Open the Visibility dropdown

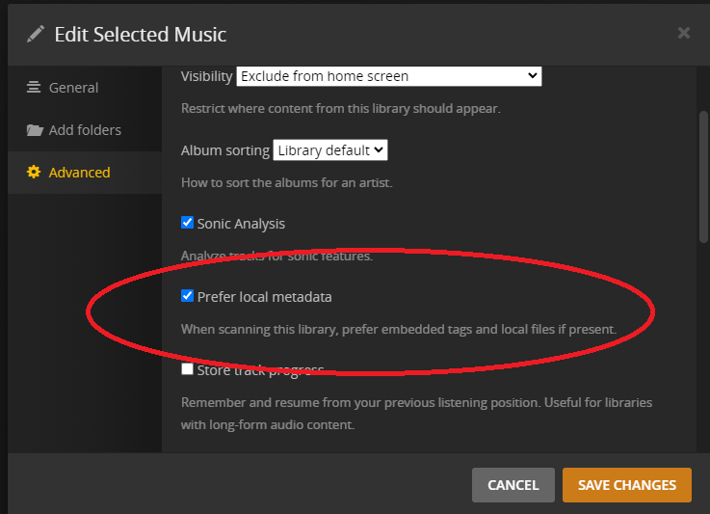pos(388,76)
